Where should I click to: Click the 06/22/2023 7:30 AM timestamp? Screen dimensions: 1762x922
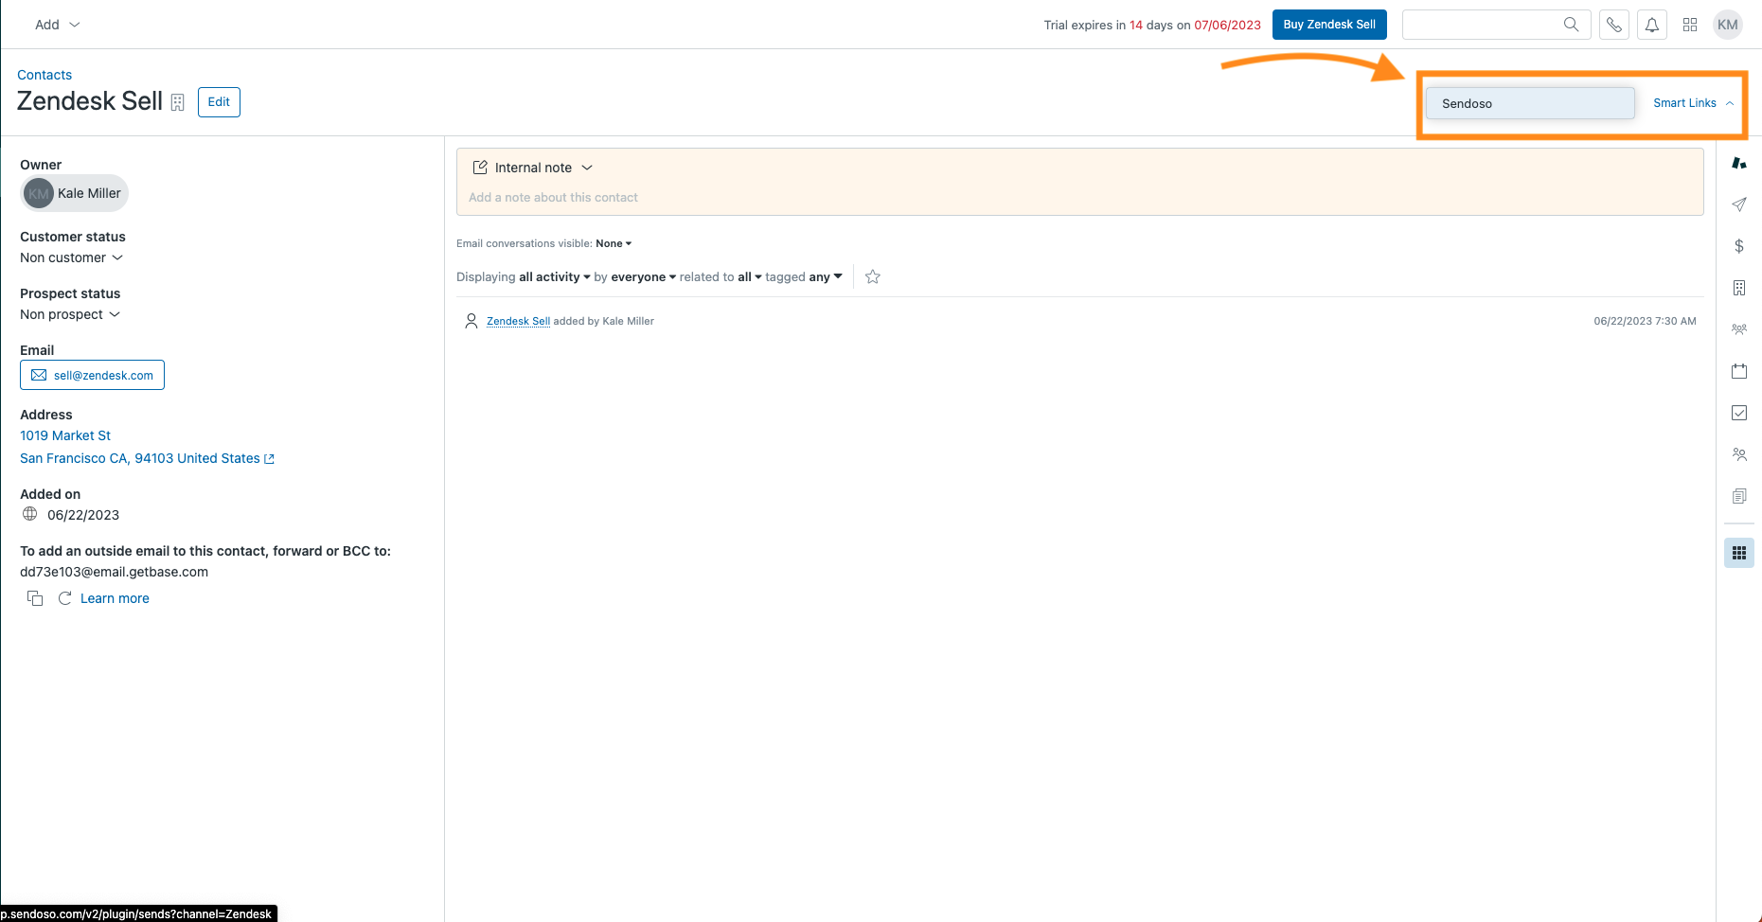[x=1645, y=321]
